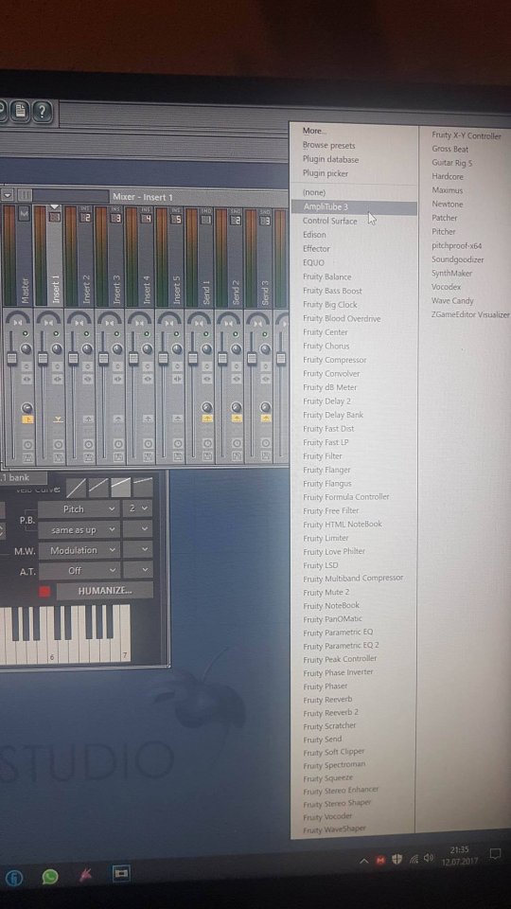Image resolution: width=511 pixels, height=909 pixels.
Task: Click Insert 5 disk record arm icon
Action: 178,458
